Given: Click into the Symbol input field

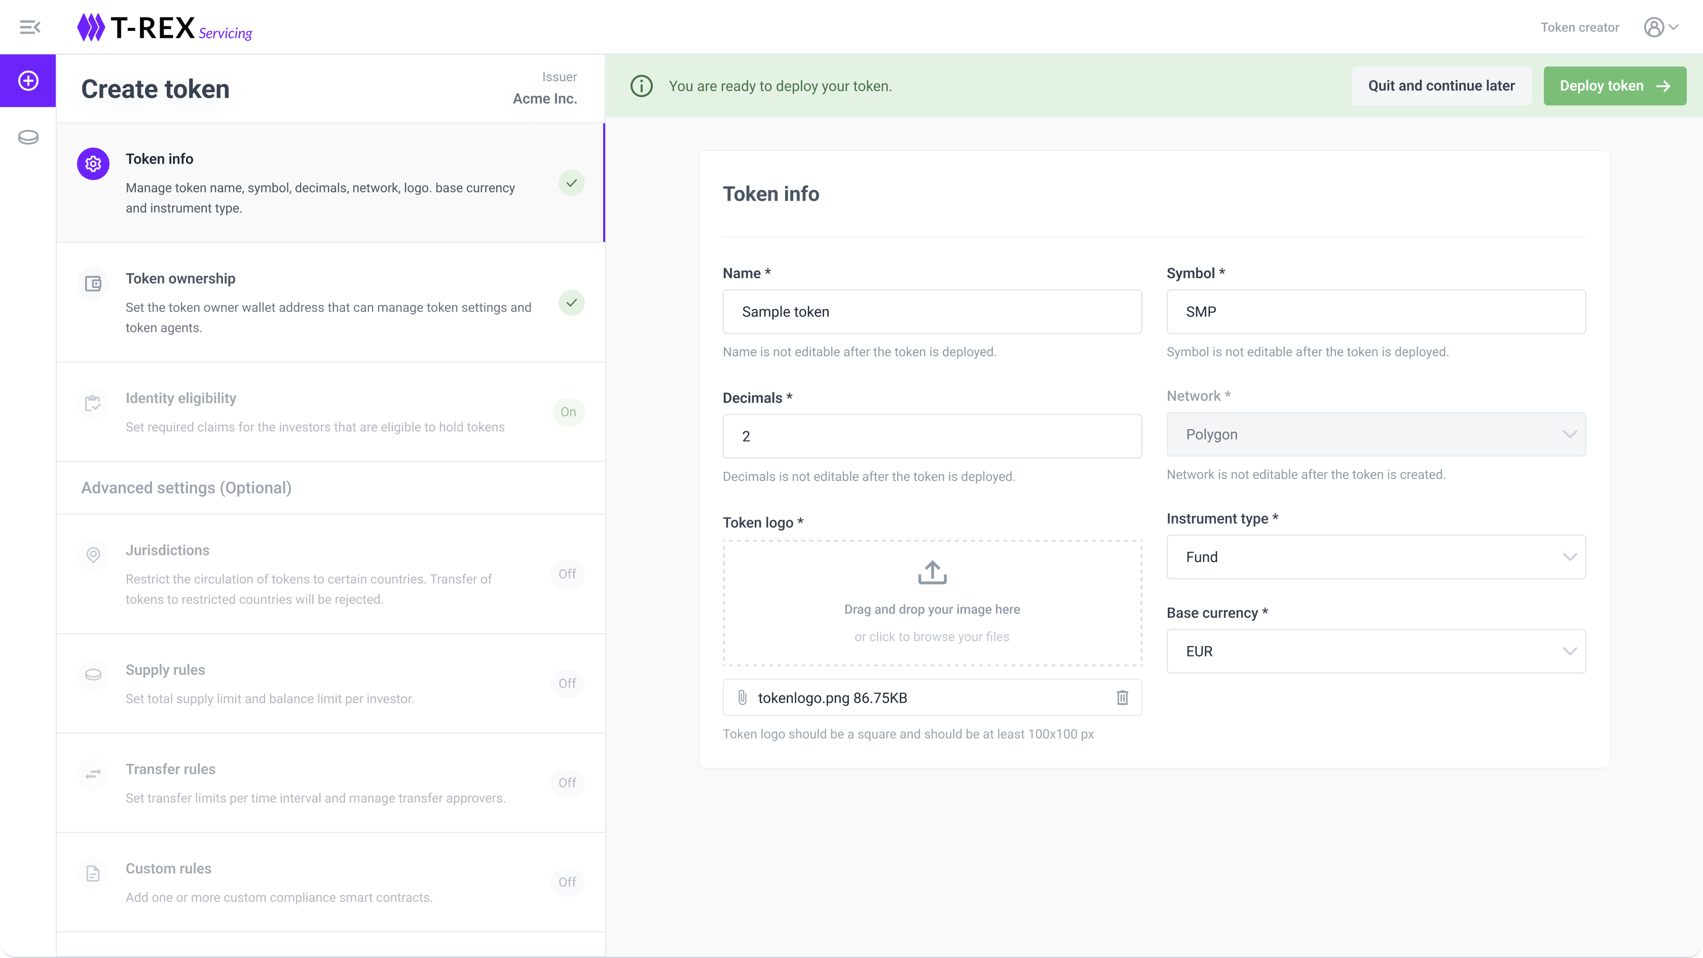Looking at the screenshot, I should (x=1376, y=311).
